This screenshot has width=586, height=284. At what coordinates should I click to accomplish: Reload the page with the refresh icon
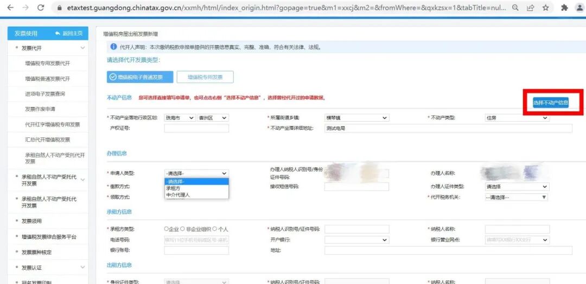coord(41,8)
